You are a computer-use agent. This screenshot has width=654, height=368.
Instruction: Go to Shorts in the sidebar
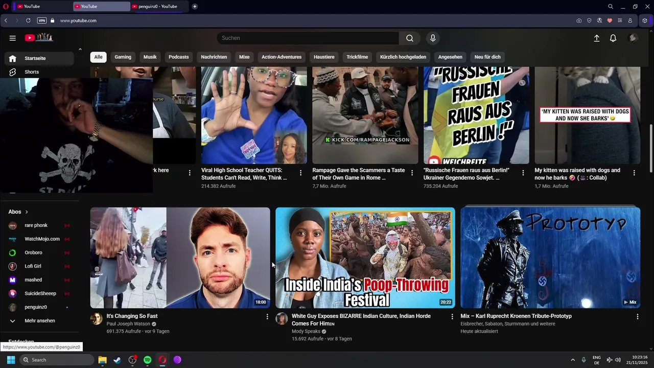39,72
